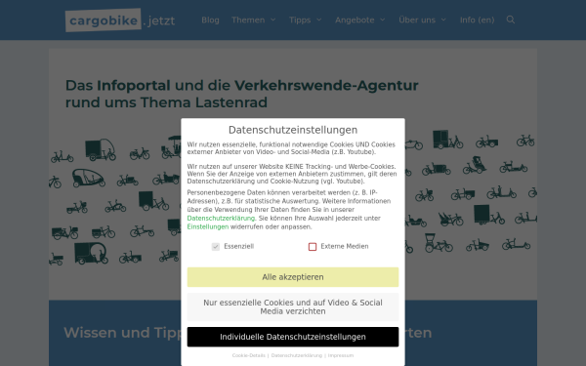Open Cookie-Details footer link
Viewport: 586px width, 366px height.
tap(248, 355)
